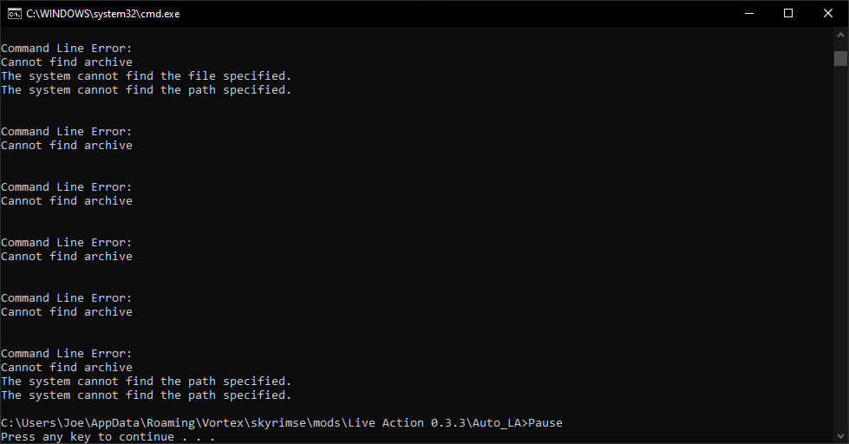Click the C:\WINDOWS\system32\cmd.exe title text
The height and width of the screenshot is (444, 849).
click(103, 14)
